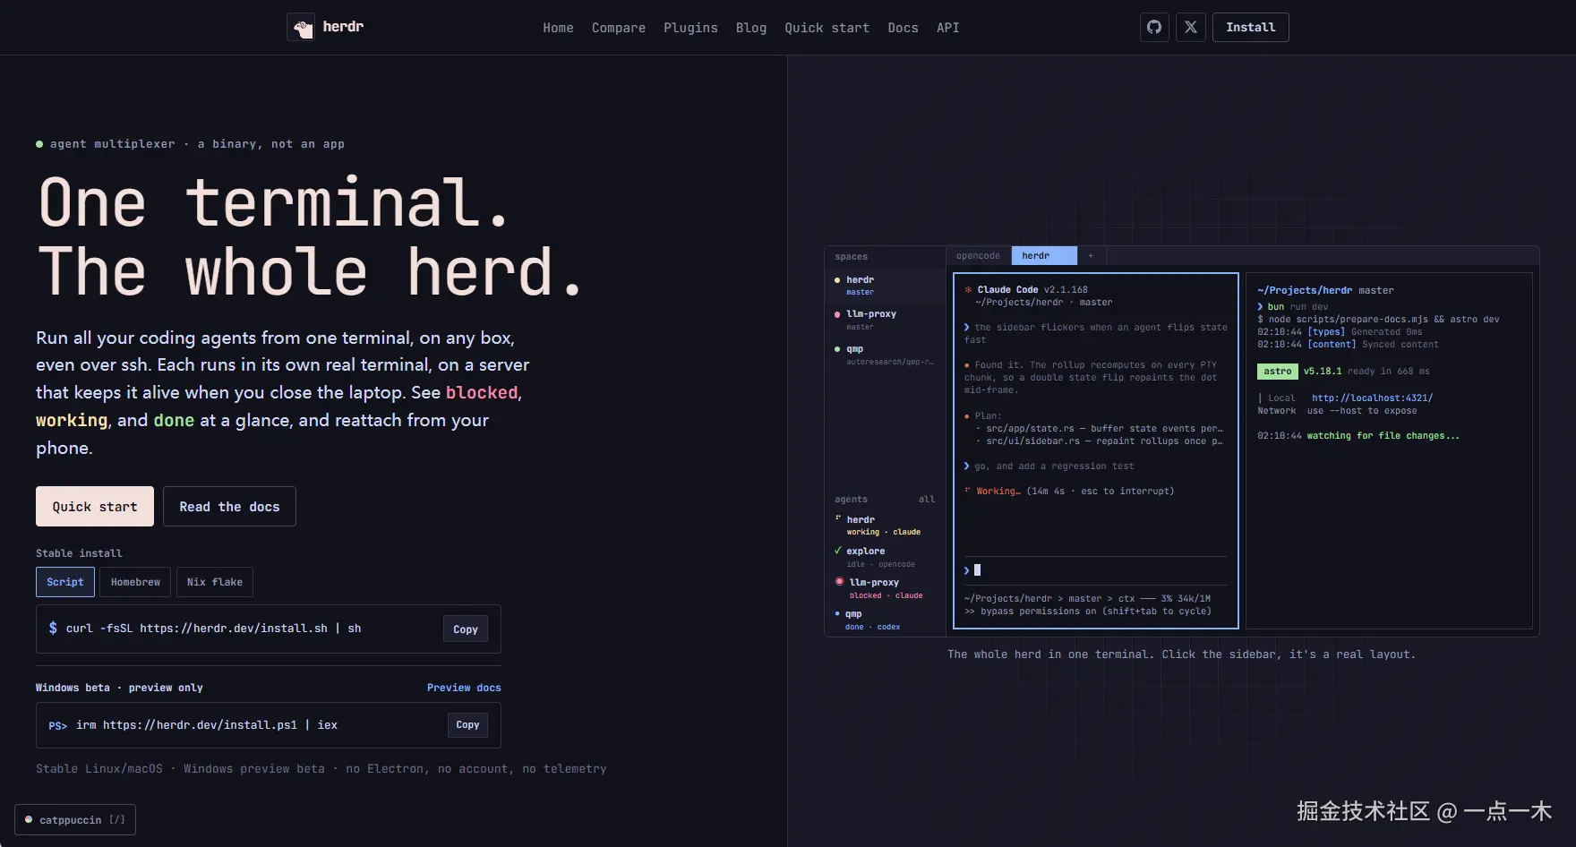Select the Script install tab
The width and height of the screenshot is (1576, 847).
click(65, 582)
